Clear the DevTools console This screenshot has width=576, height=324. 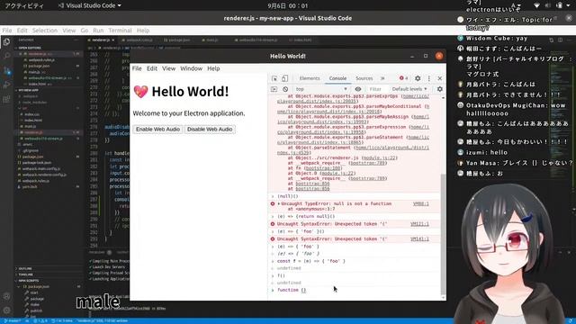coord(285,89)
